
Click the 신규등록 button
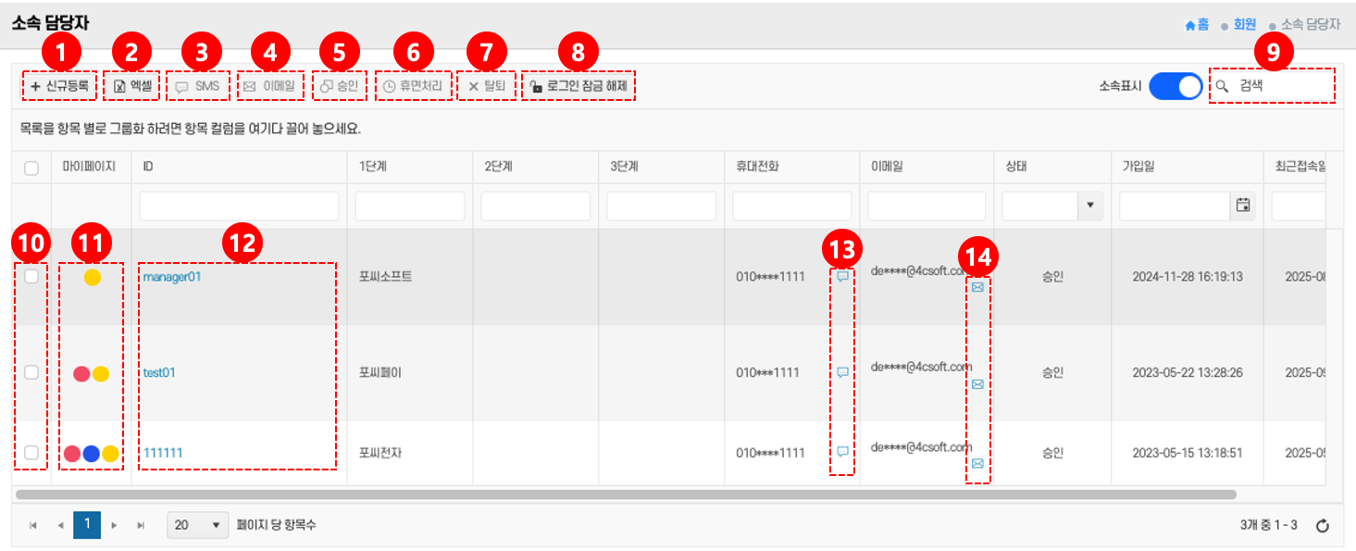(59, 86)
